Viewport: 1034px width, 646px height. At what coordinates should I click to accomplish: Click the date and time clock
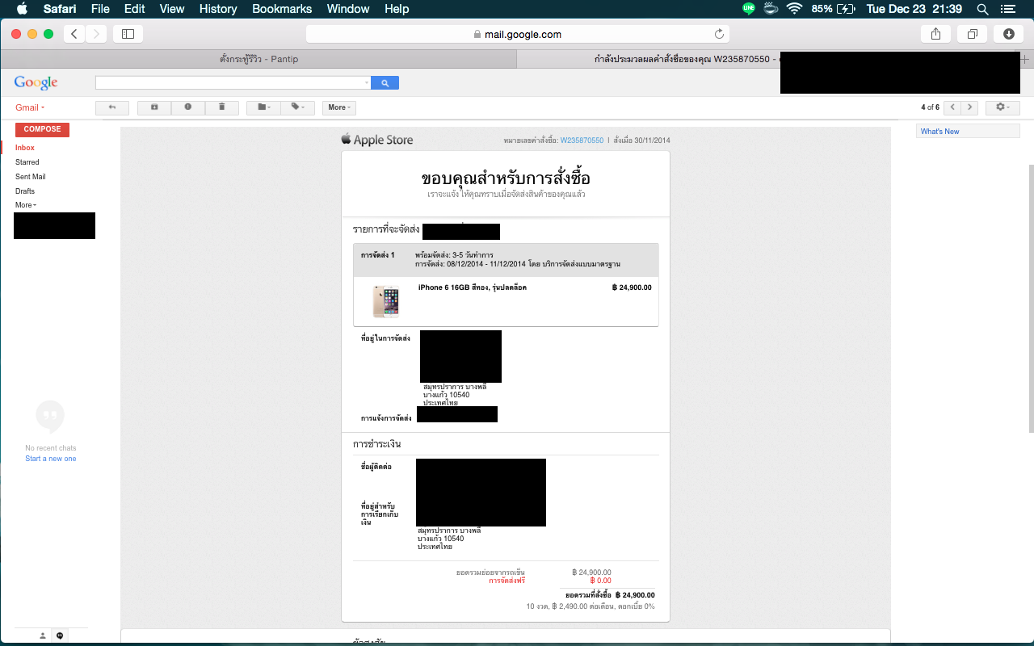point(914,9)
